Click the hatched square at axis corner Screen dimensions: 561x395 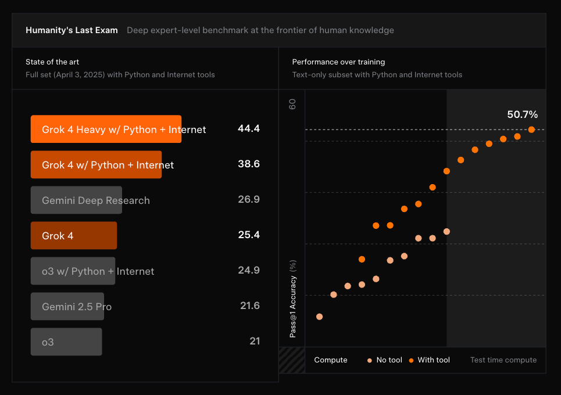click(292, 360)
